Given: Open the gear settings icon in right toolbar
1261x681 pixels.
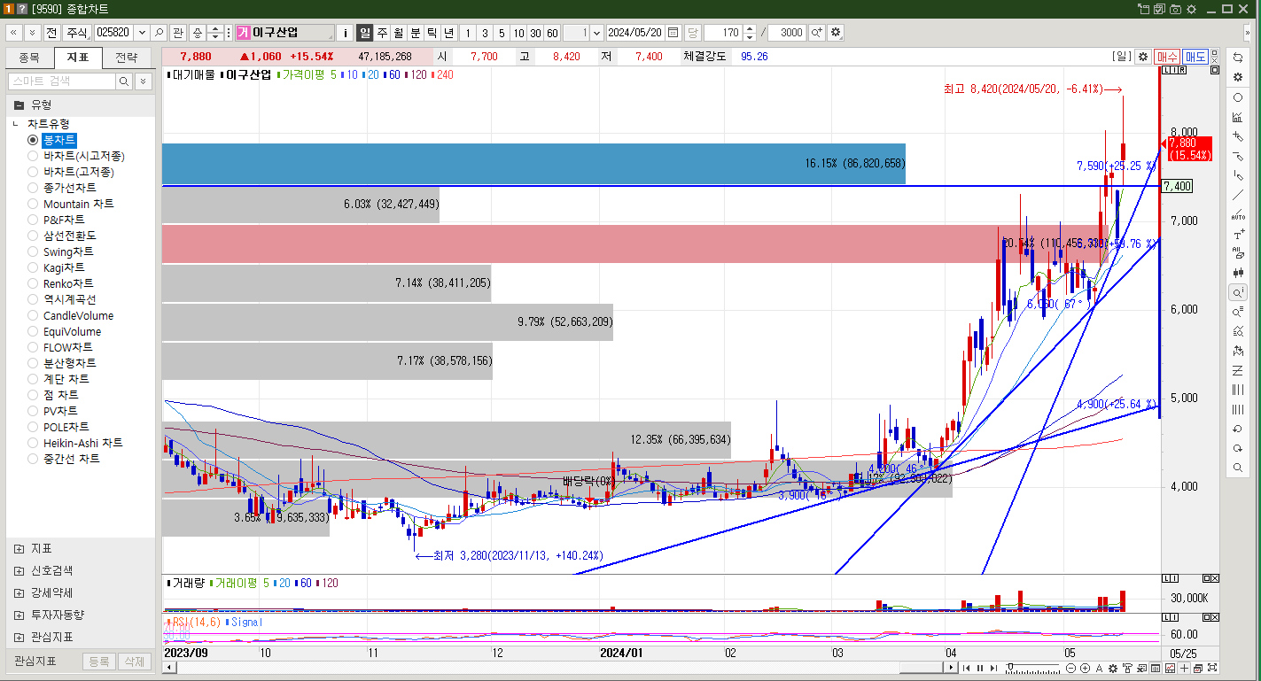Looking at the screenshot, I should 1238,77.
